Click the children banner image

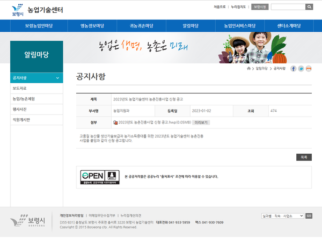pyautogui.click(x=253, y=48)
